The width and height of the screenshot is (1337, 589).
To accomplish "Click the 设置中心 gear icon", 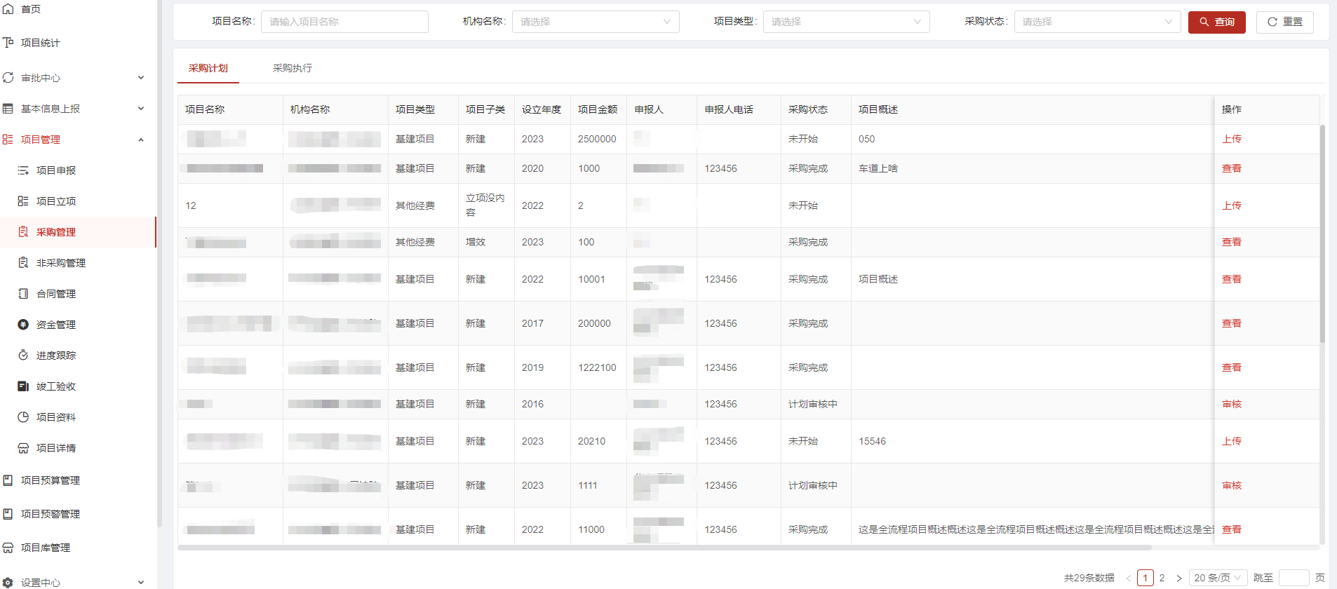I will coord(8,583).
